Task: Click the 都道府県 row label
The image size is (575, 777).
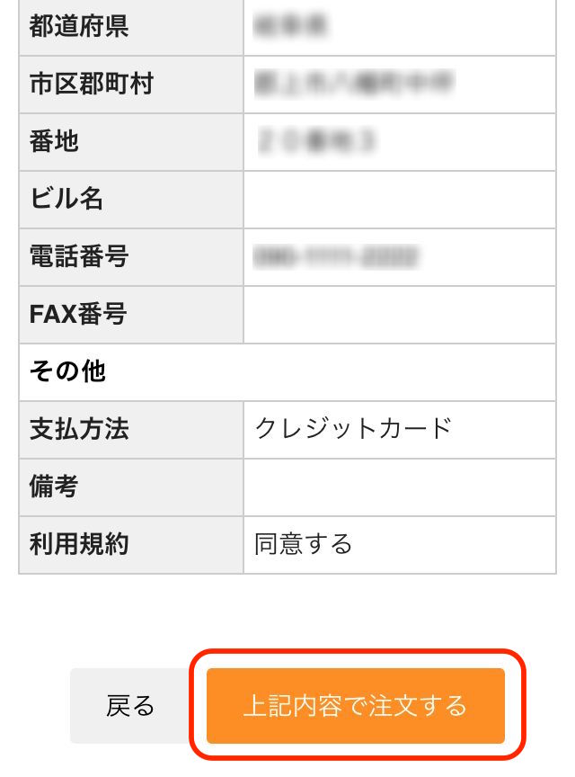Action: tap(79, 27)
